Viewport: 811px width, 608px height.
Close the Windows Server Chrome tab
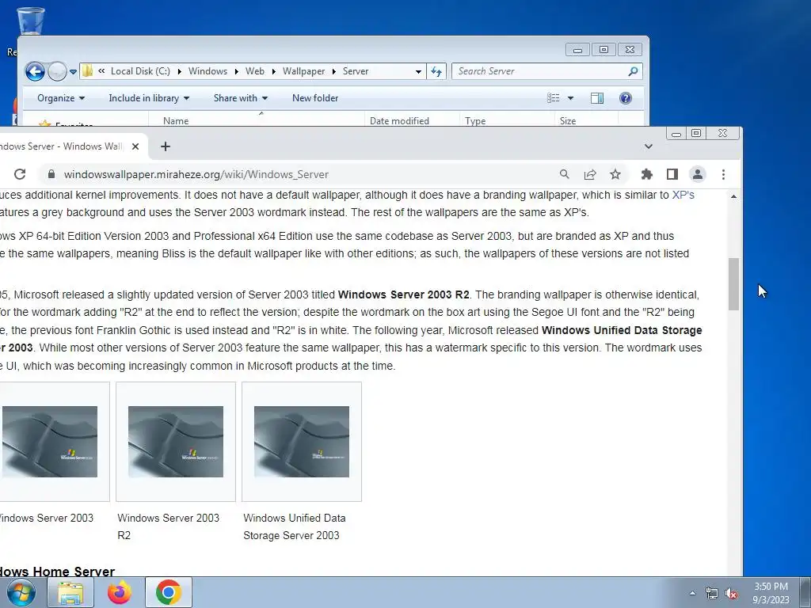[x=135, y=146]
